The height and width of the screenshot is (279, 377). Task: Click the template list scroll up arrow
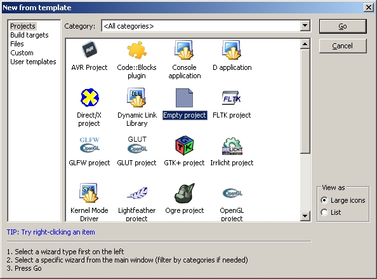(305, 44)
